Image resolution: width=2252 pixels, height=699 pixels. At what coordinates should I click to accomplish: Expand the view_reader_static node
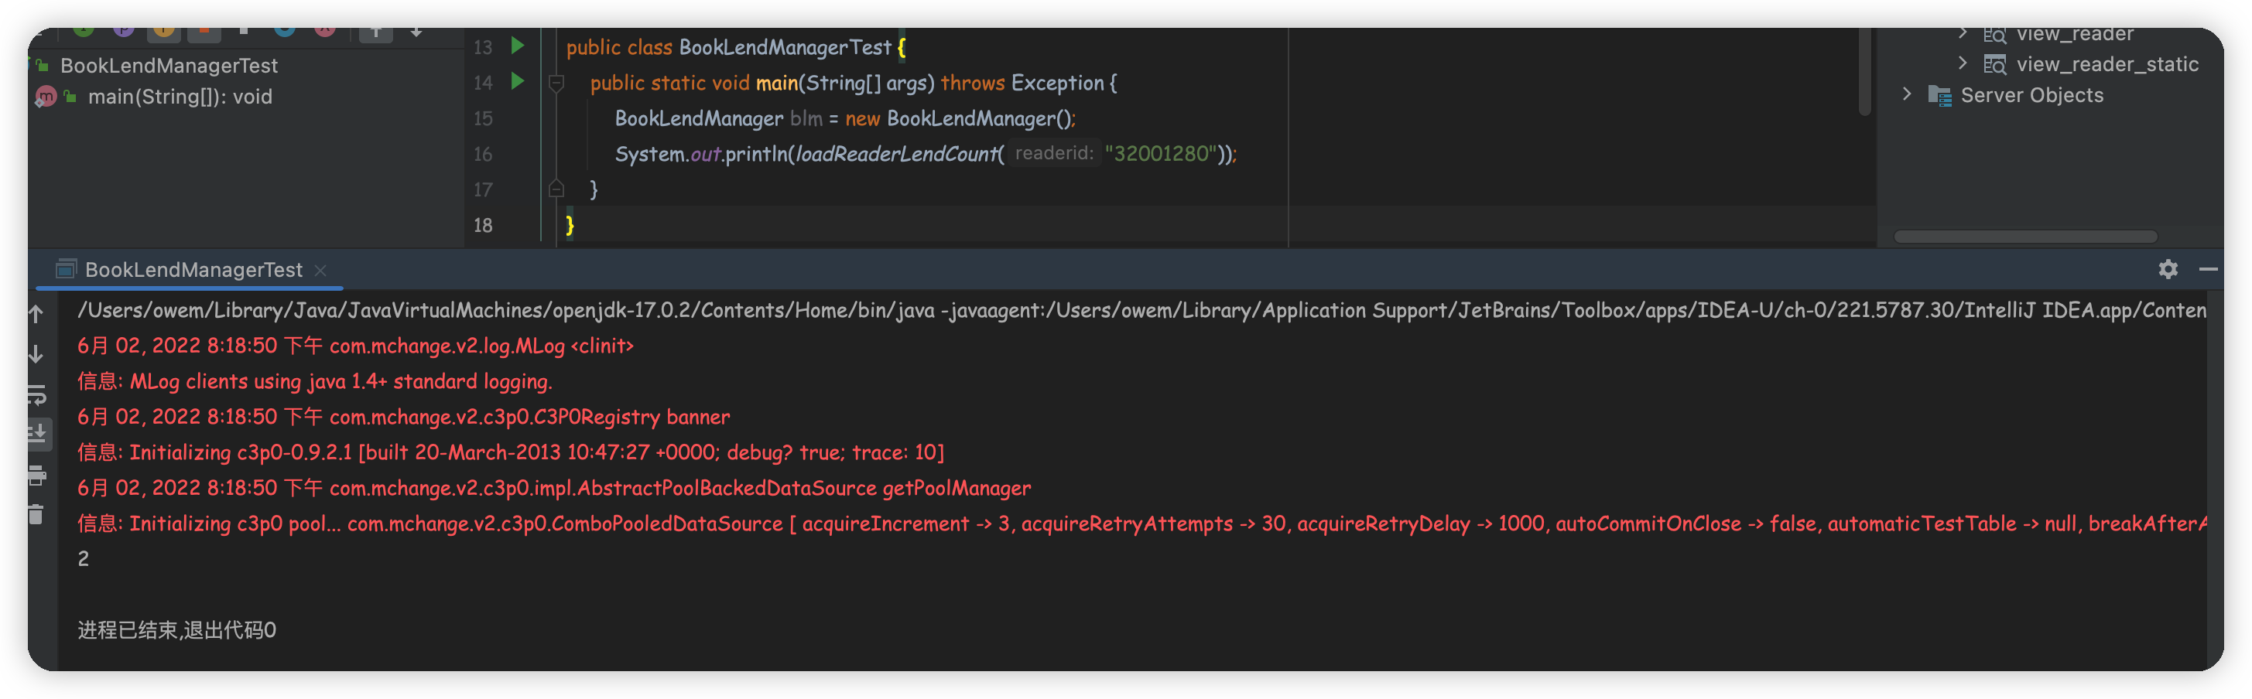point(1962,63)
